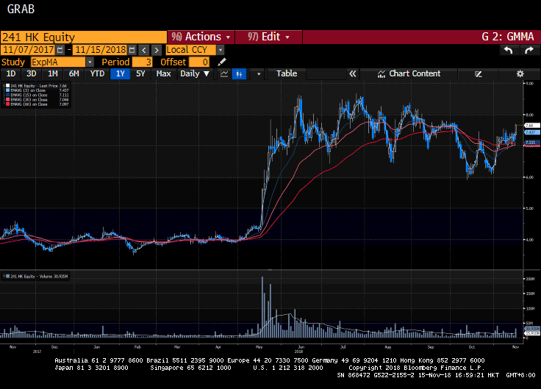Click light blue EMAVG (3) legend swatch
The height and width of the screenshot is (389, 541).
[7, 90]
